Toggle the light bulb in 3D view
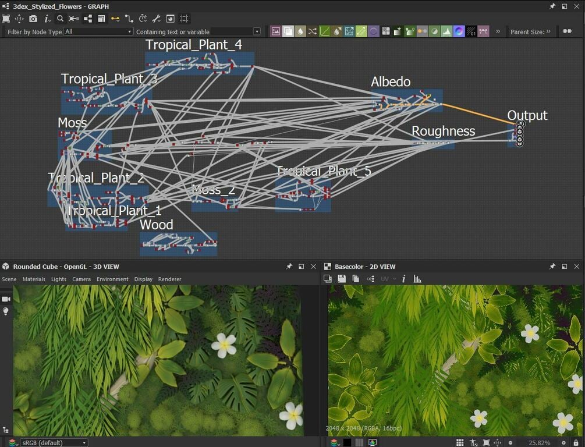The image size is (585, 447). (x=6, y=311)
